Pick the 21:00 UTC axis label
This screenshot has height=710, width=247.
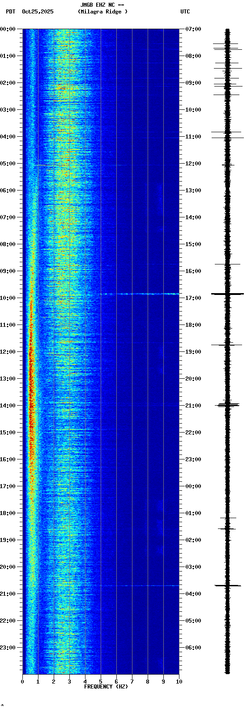click(x=193, y=406)
